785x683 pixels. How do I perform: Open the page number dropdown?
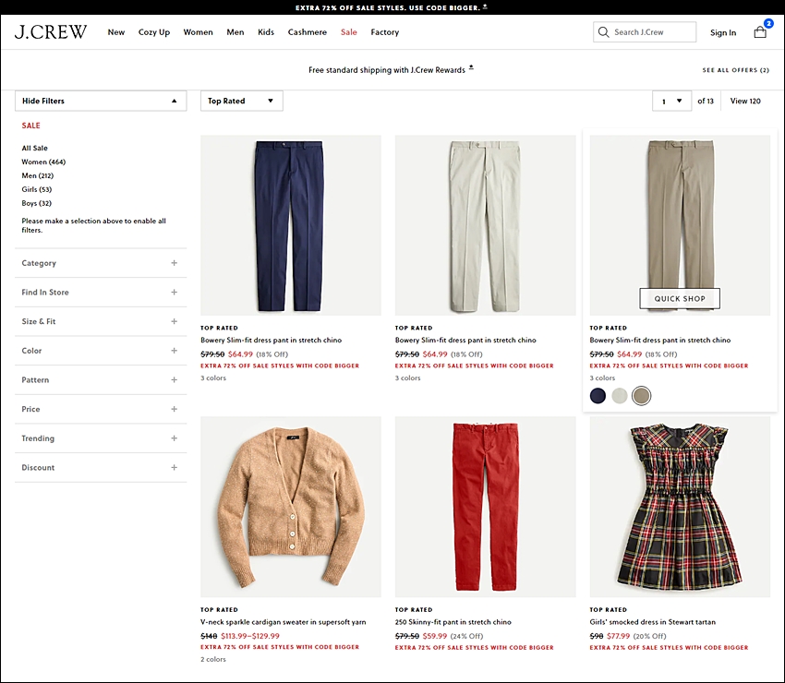click(x=671, y=101)
